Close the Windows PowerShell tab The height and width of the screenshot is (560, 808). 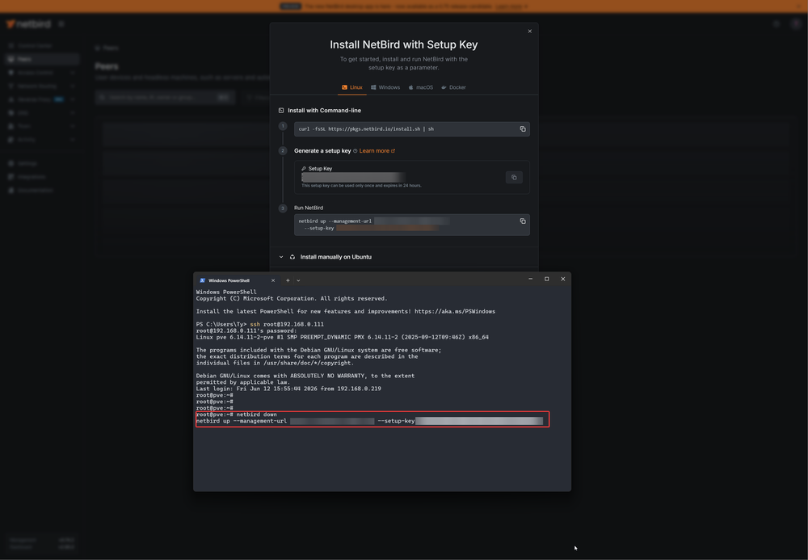tap(273, 280)
